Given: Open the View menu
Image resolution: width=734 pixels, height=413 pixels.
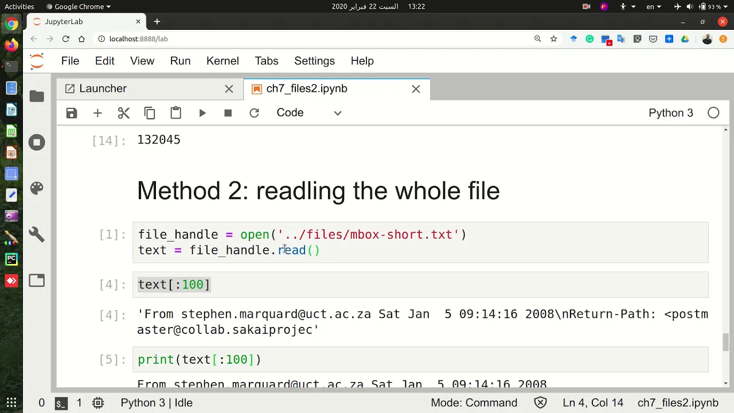Looking at the screenshot, I should point(142,61).
